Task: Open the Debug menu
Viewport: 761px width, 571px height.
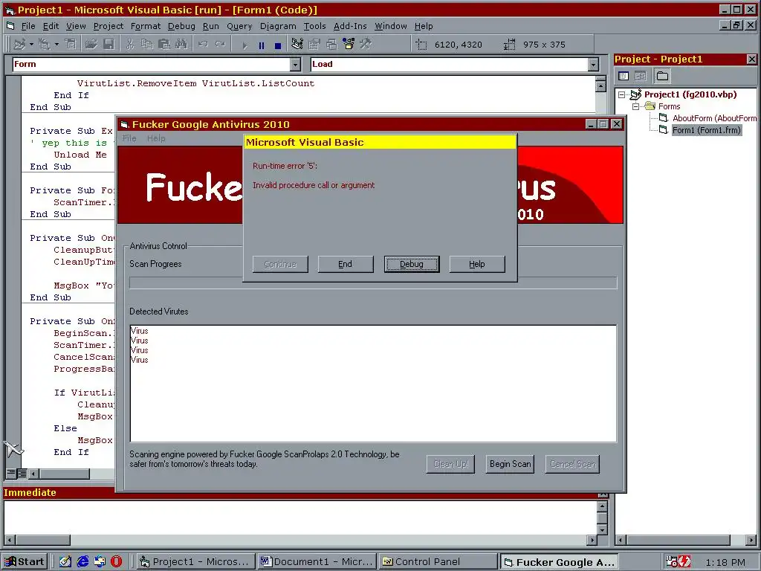Action: 181,26
